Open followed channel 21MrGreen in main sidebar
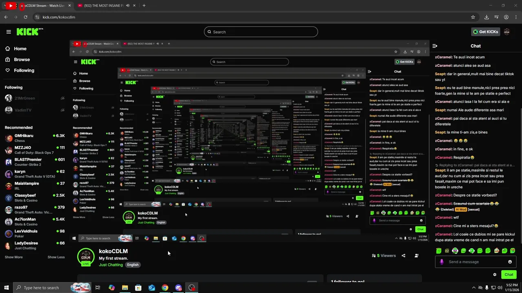The image size is (522, 293). (35, 98)
